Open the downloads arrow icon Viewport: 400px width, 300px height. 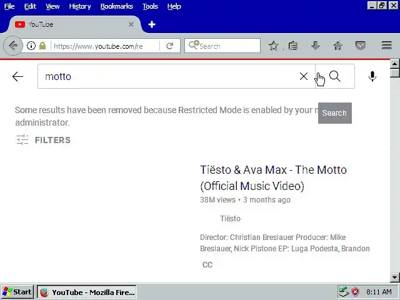click(315, 46)
